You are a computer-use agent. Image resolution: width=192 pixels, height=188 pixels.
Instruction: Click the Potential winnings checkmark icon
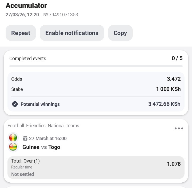pos(15,104)
